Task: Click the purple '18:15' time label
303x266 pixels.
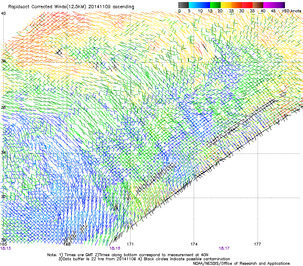Action: [5, 248]
